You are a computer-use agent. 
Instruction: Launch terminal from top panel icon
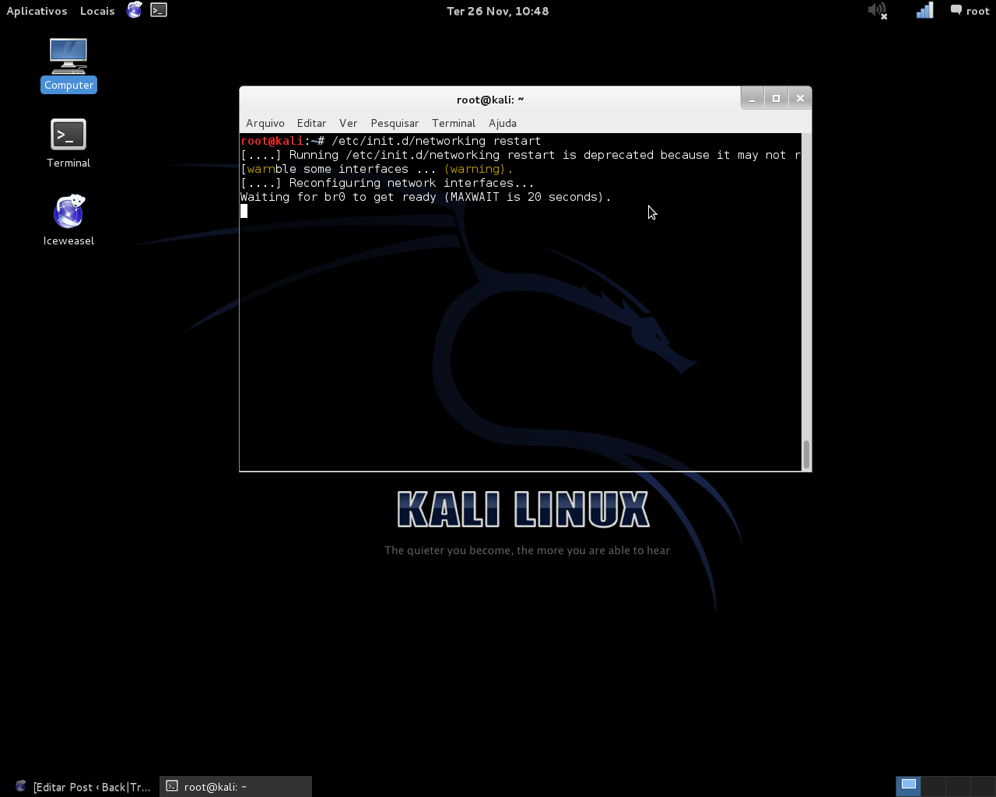pyautogui.click(x=159, y=10)
